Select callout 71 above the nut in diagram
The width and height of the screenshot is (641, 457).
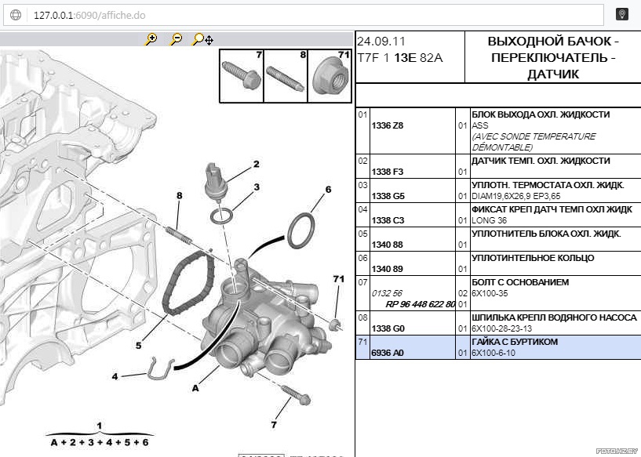click(x=338, y=279)
